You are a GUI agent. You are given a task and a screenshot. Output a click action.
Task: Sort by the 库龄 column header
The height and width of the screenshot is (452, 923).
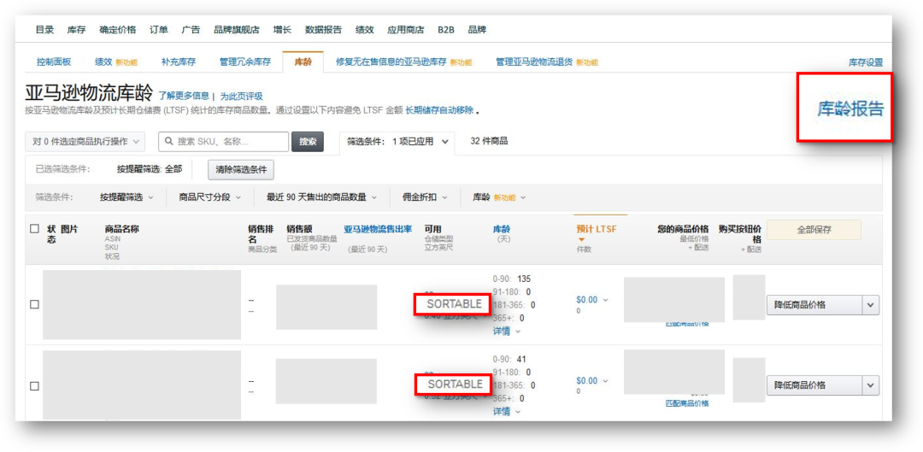[502, 229]
